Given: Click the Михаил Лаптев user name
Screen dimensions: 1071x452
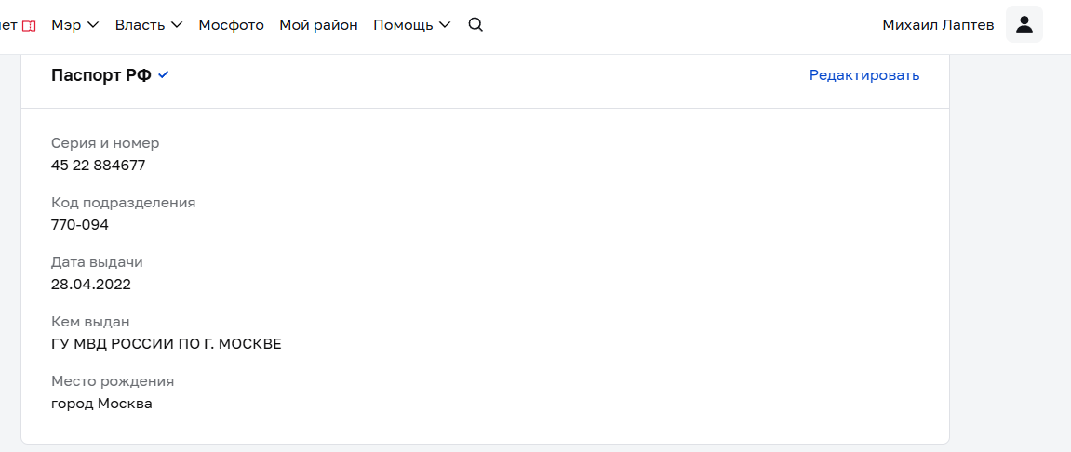Looking at the screenshot, I should pos(938,25).
